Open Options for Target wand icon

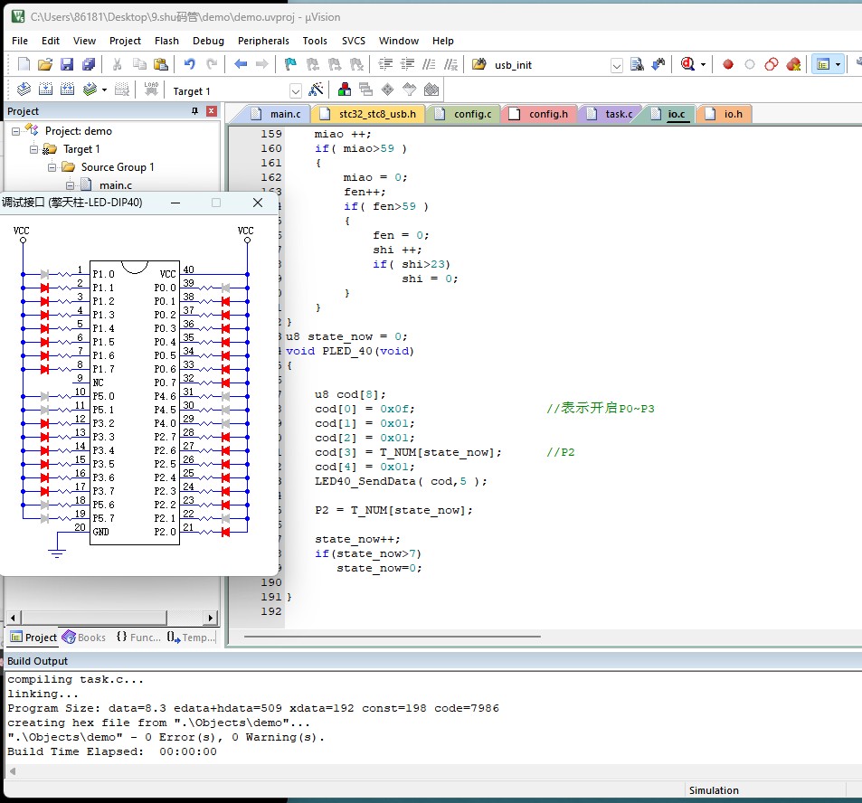[x=316, y=89]
